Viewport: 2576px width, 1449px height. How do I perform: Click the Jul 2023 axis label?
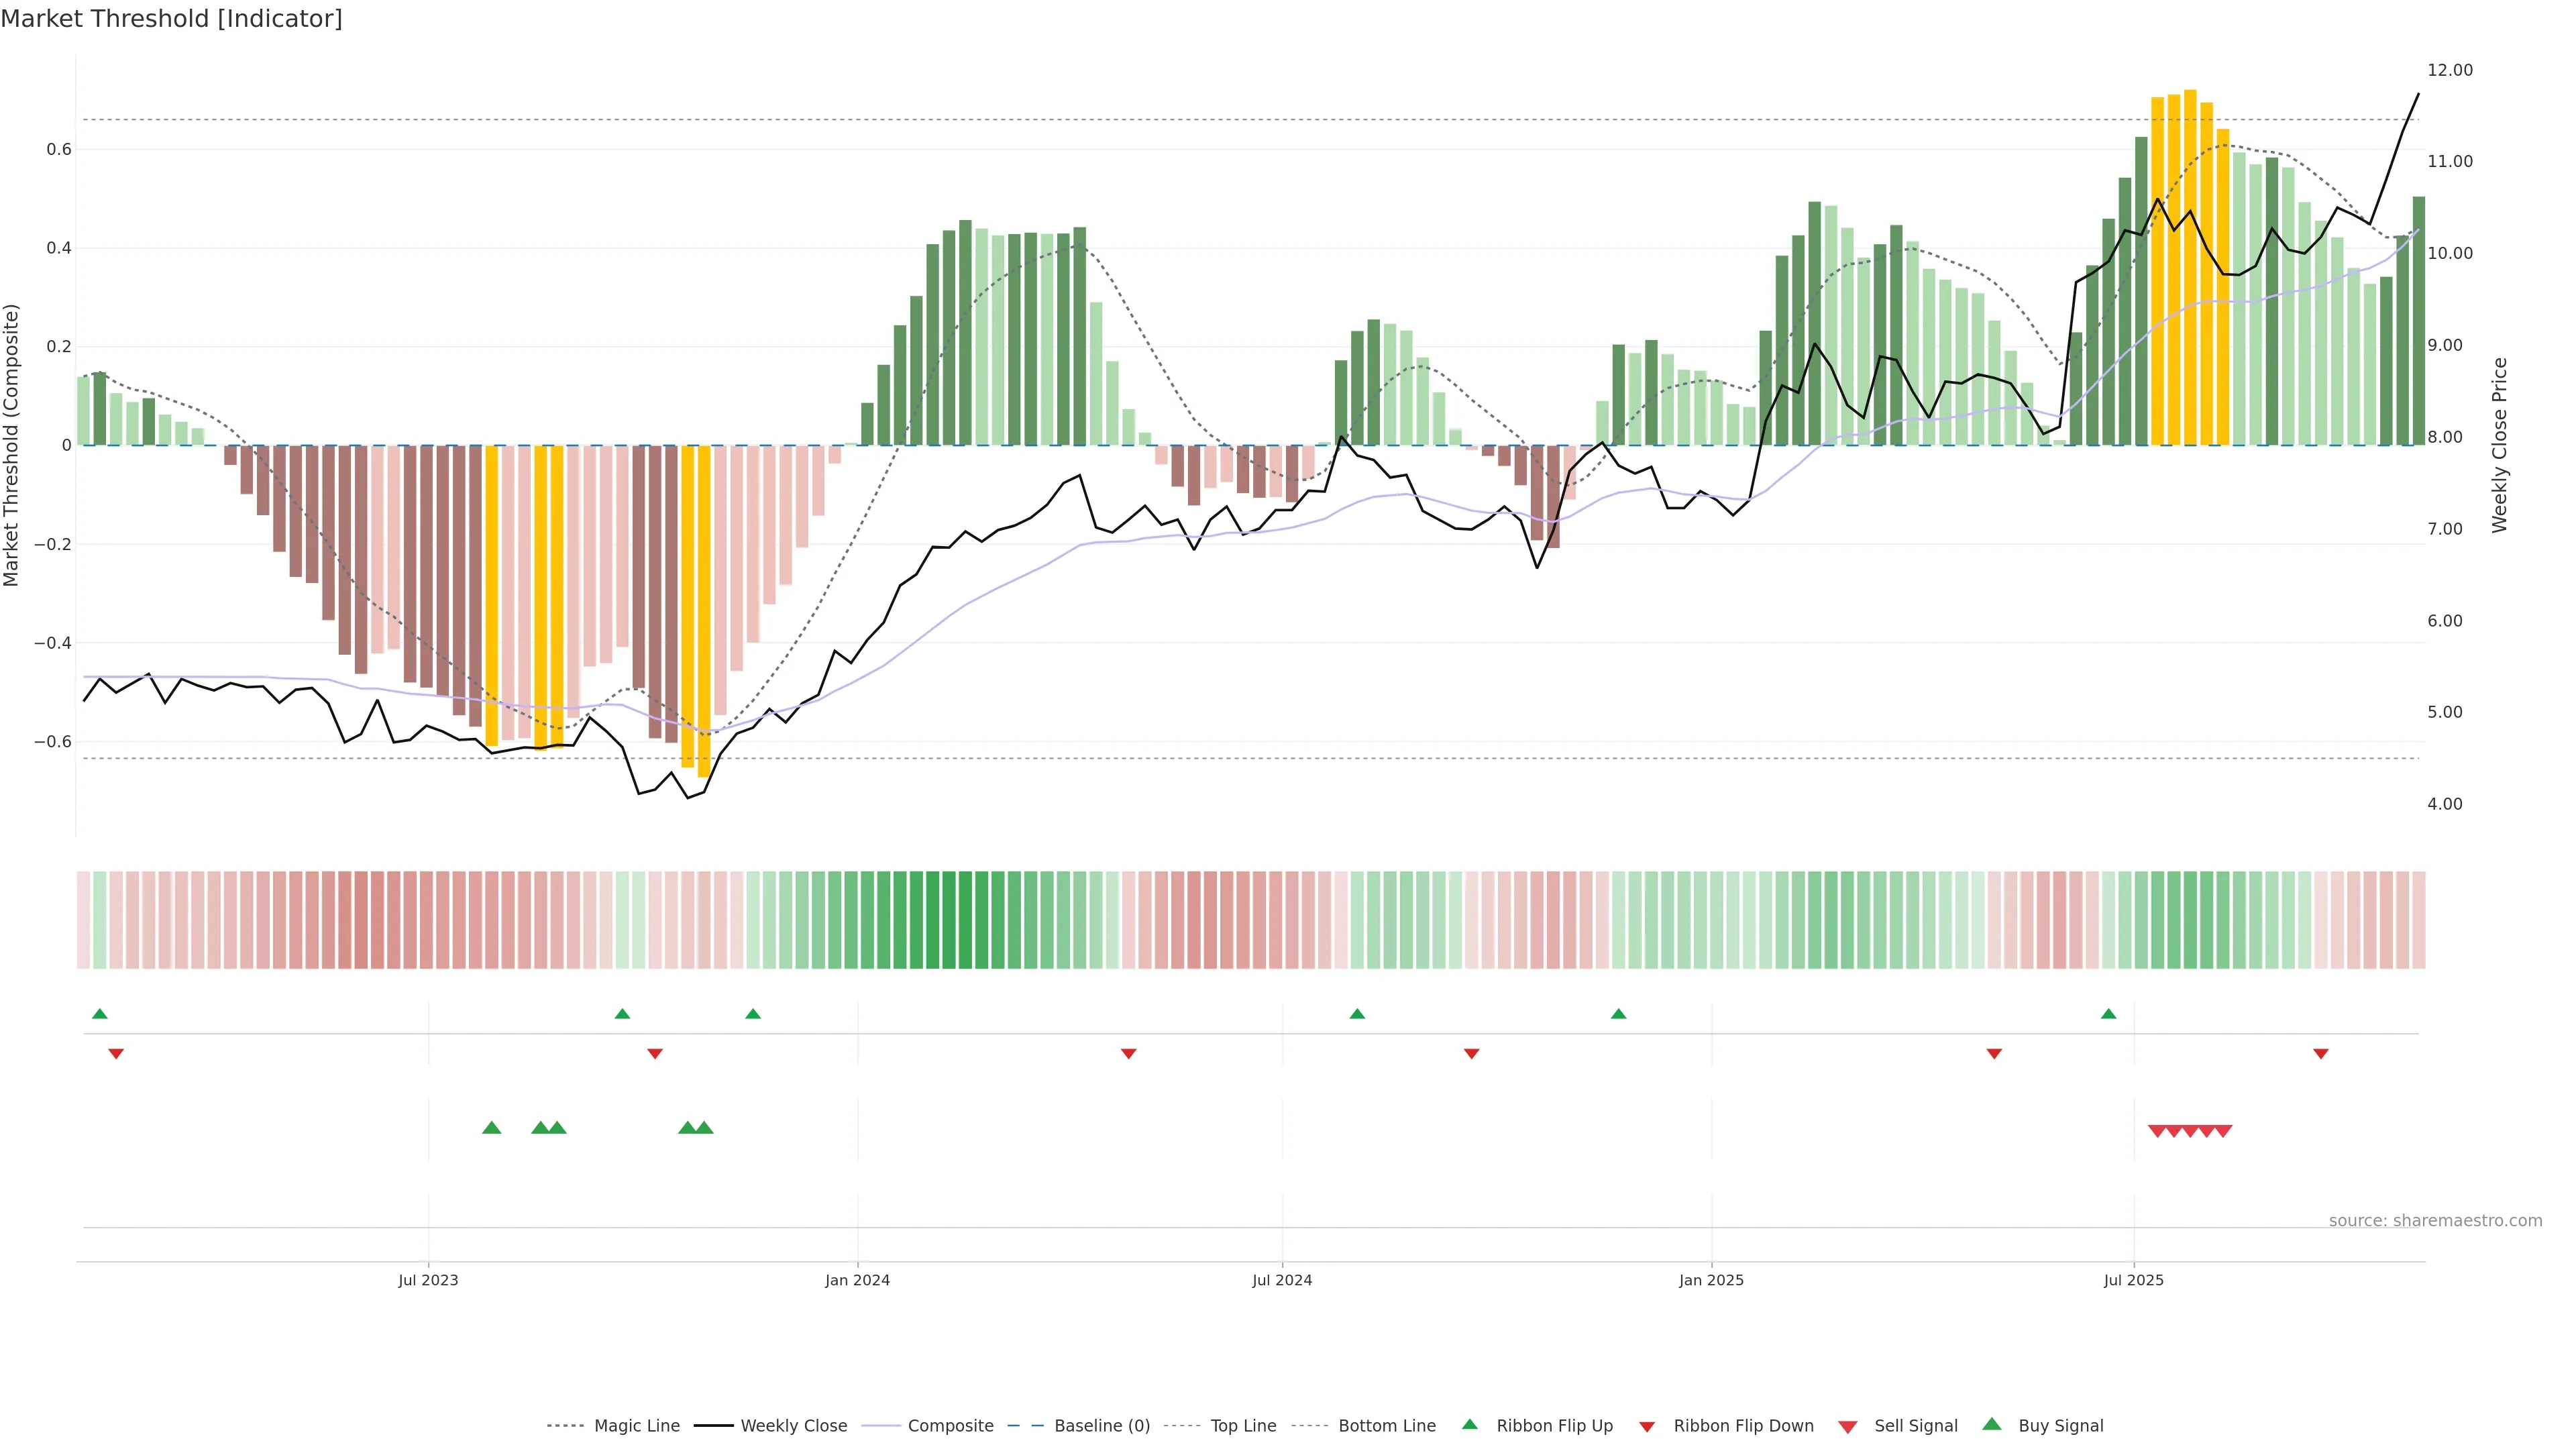(x=428, y=1280)
